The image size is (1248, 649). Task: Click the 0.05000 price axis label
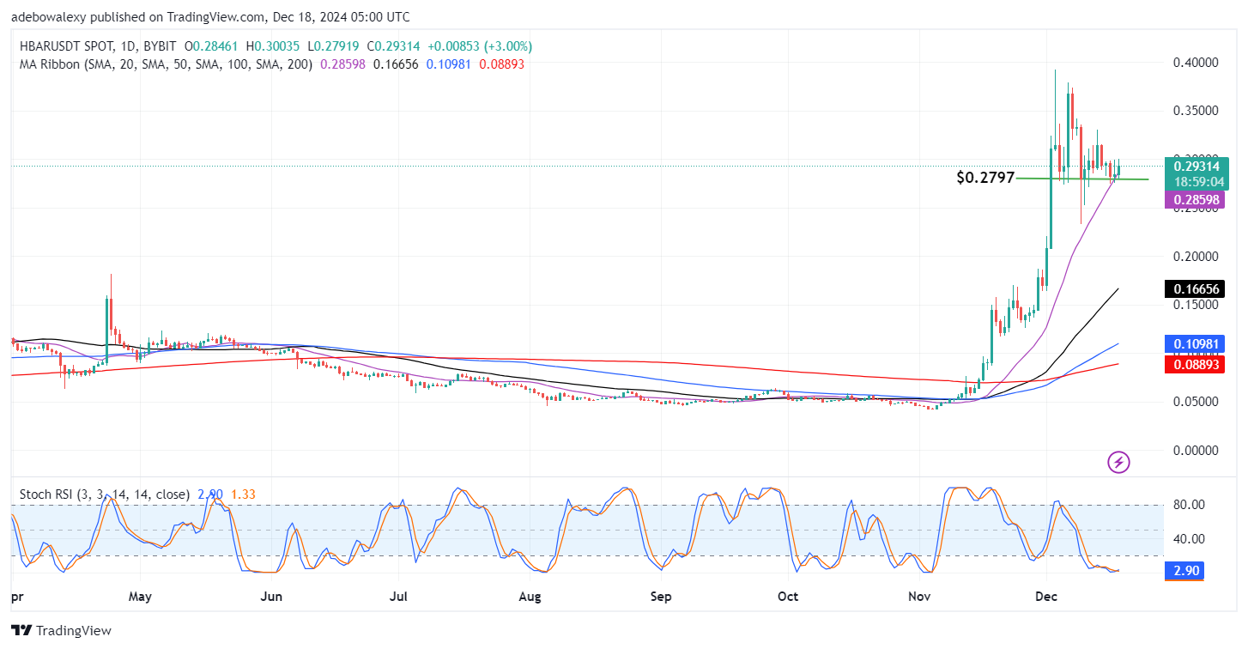pyautogui.click(x=1194, y=401)
